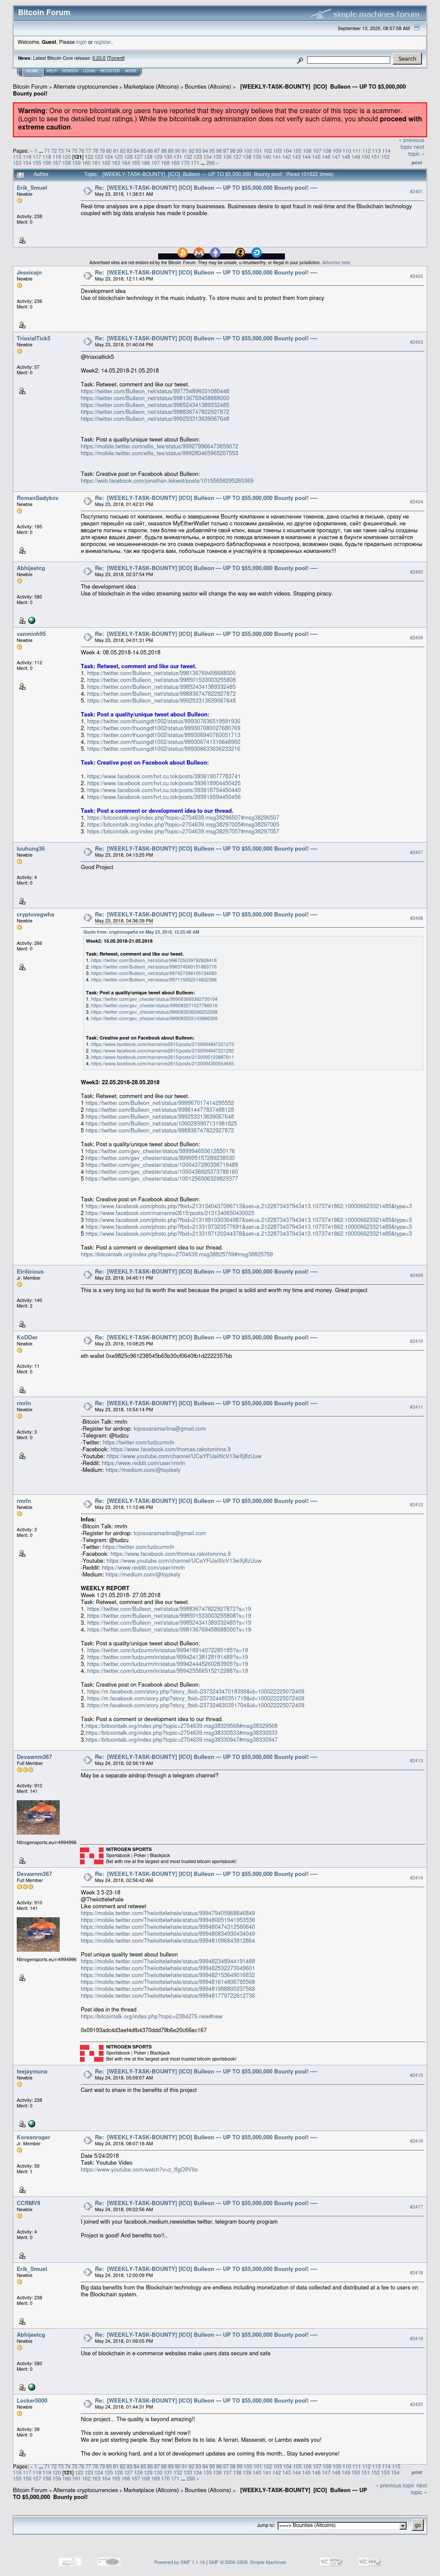Viewport: 440px width, 2576px height.
Task: Open username link teejaymuna
Action: click(32, 2072)
